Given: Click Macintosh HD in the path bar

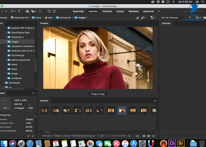Looking at the screenshot, I should [x=20, y=18].
